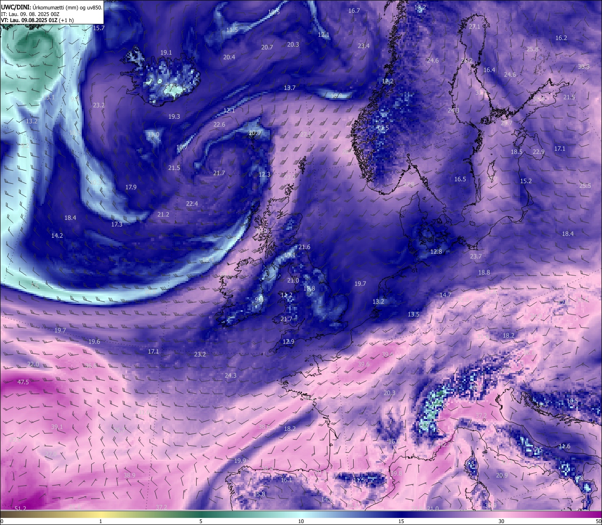
Task: Click the 24.3 value label
Action: [x=230, y=375]
